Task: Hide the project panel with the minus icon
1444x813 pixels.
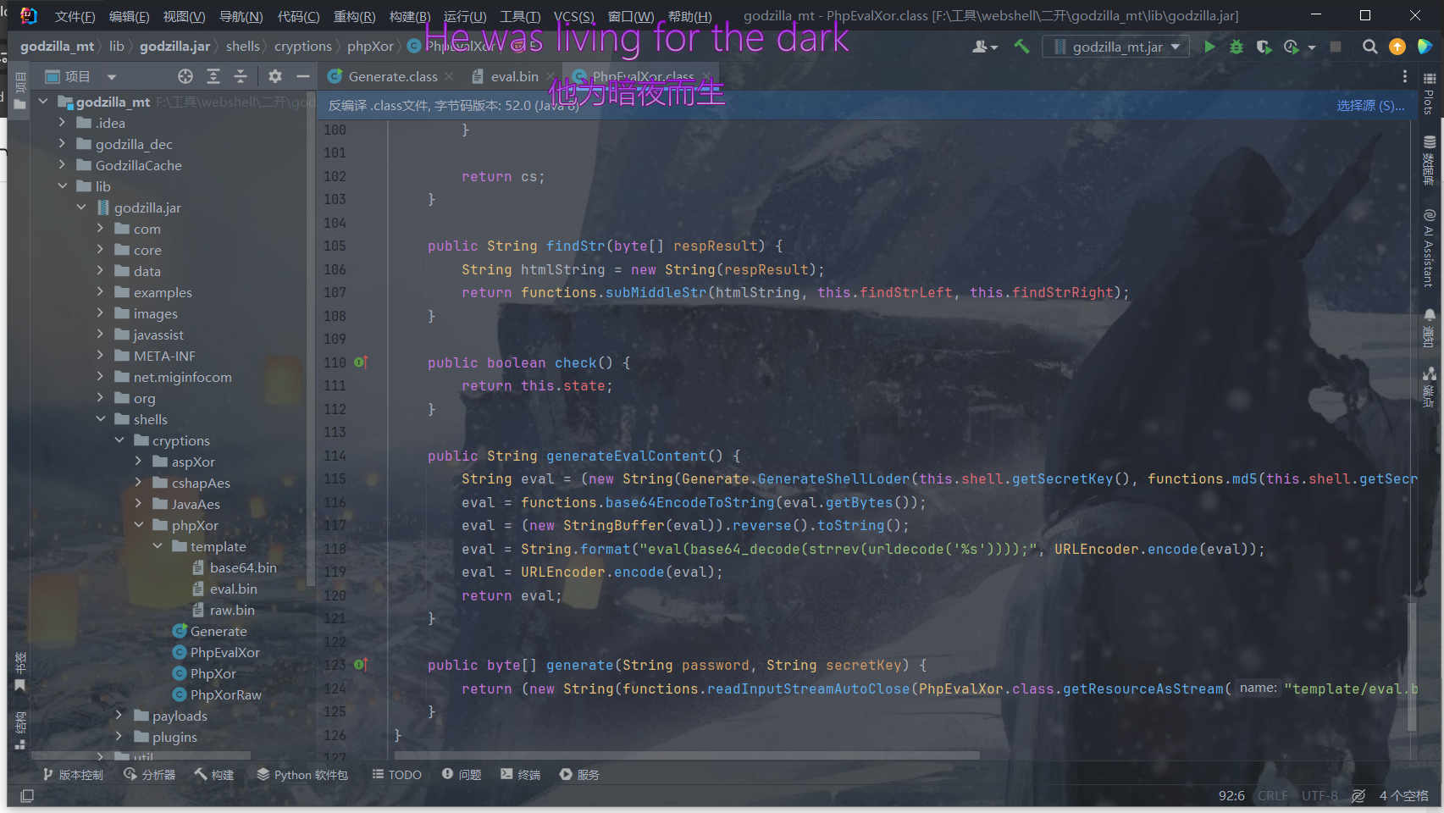Action: point(302,76)
